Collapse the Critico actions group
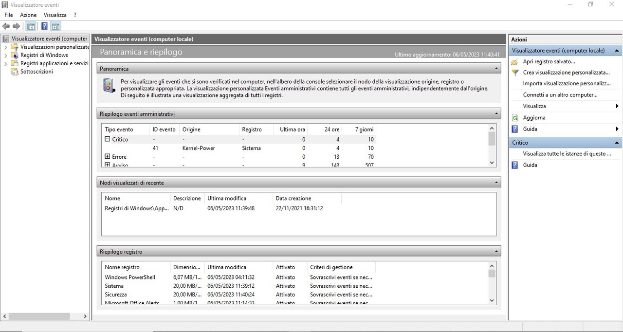 pyautogui.click(x=617, y=143)
